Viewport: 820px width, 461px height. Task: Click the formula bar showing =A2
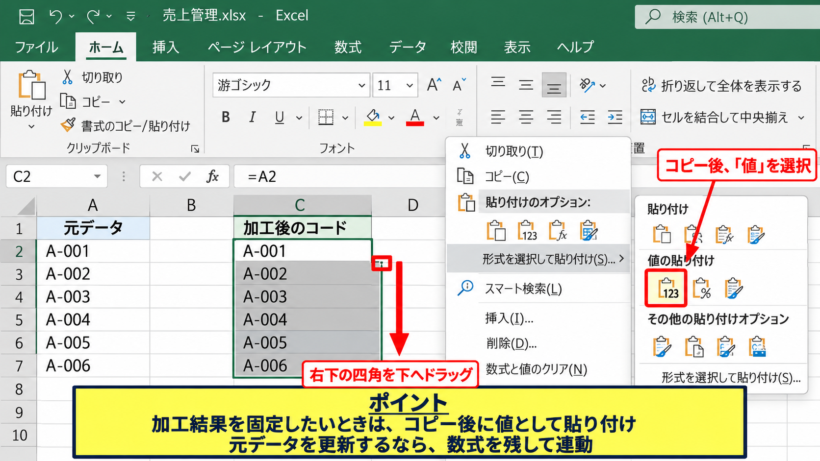(338, 176)
